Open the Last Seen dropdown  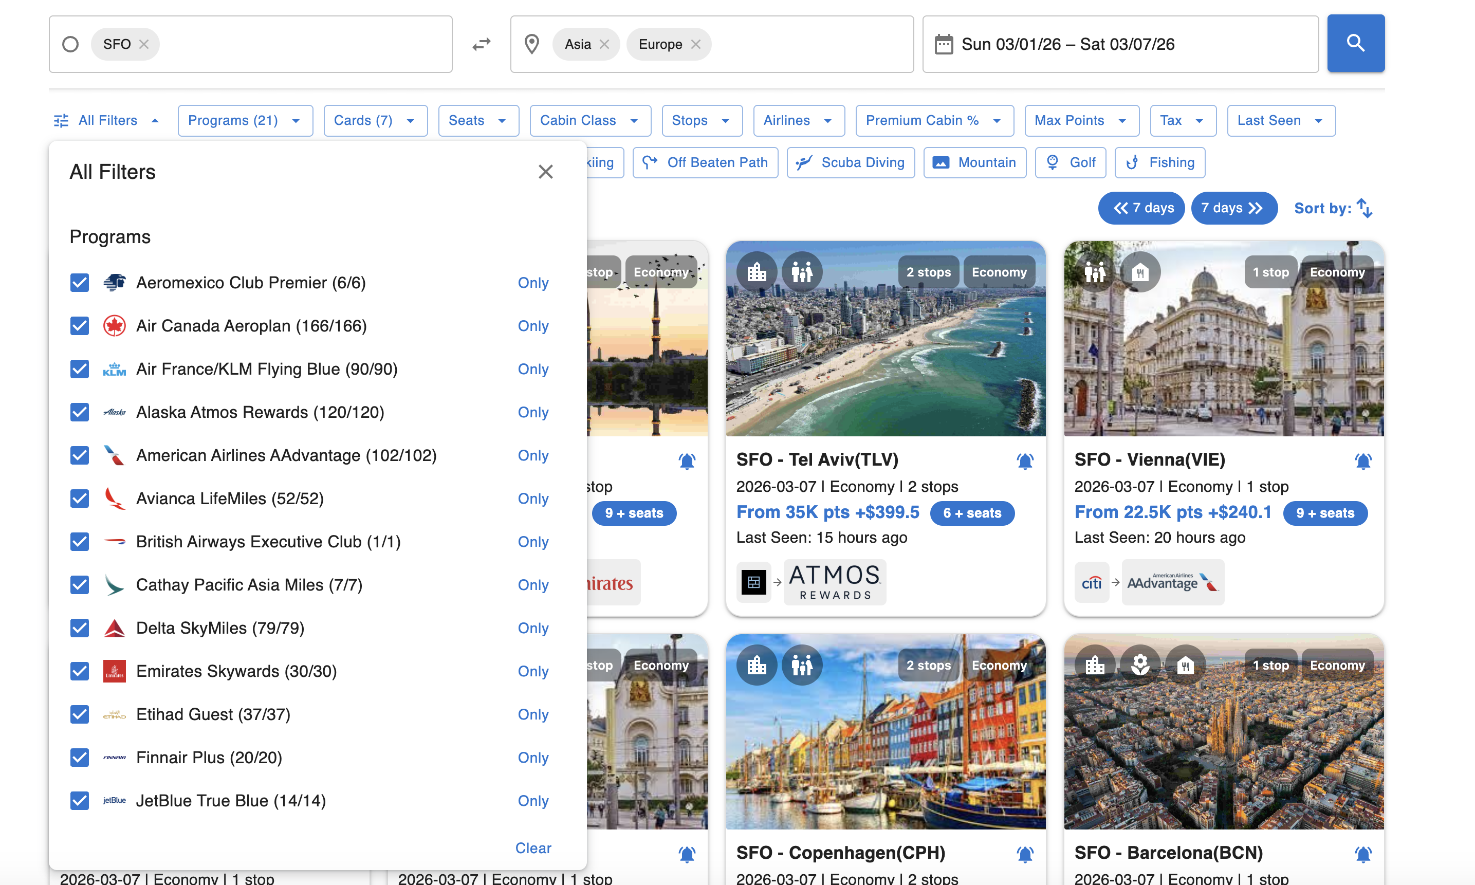1281,120
